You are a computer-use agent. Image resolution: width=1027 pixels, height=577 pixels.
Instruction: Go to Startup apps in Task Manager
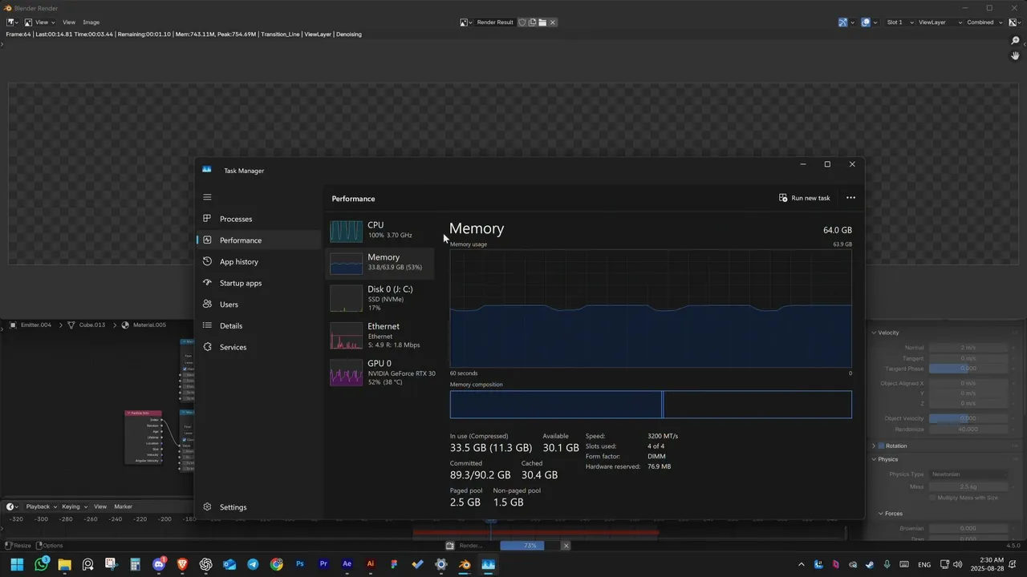click(258, 283)
